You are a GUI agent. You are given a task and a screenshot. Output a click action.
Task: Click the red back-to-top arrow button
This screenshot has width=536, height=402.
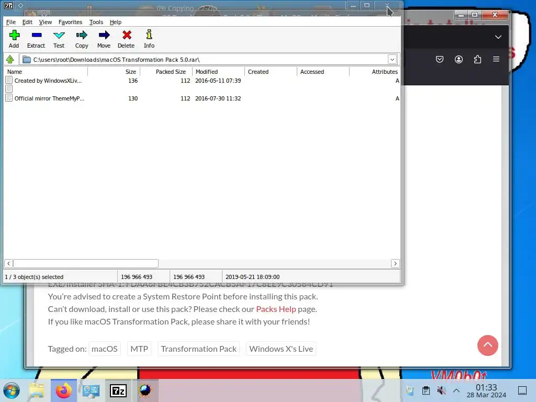tap(488, 345)
